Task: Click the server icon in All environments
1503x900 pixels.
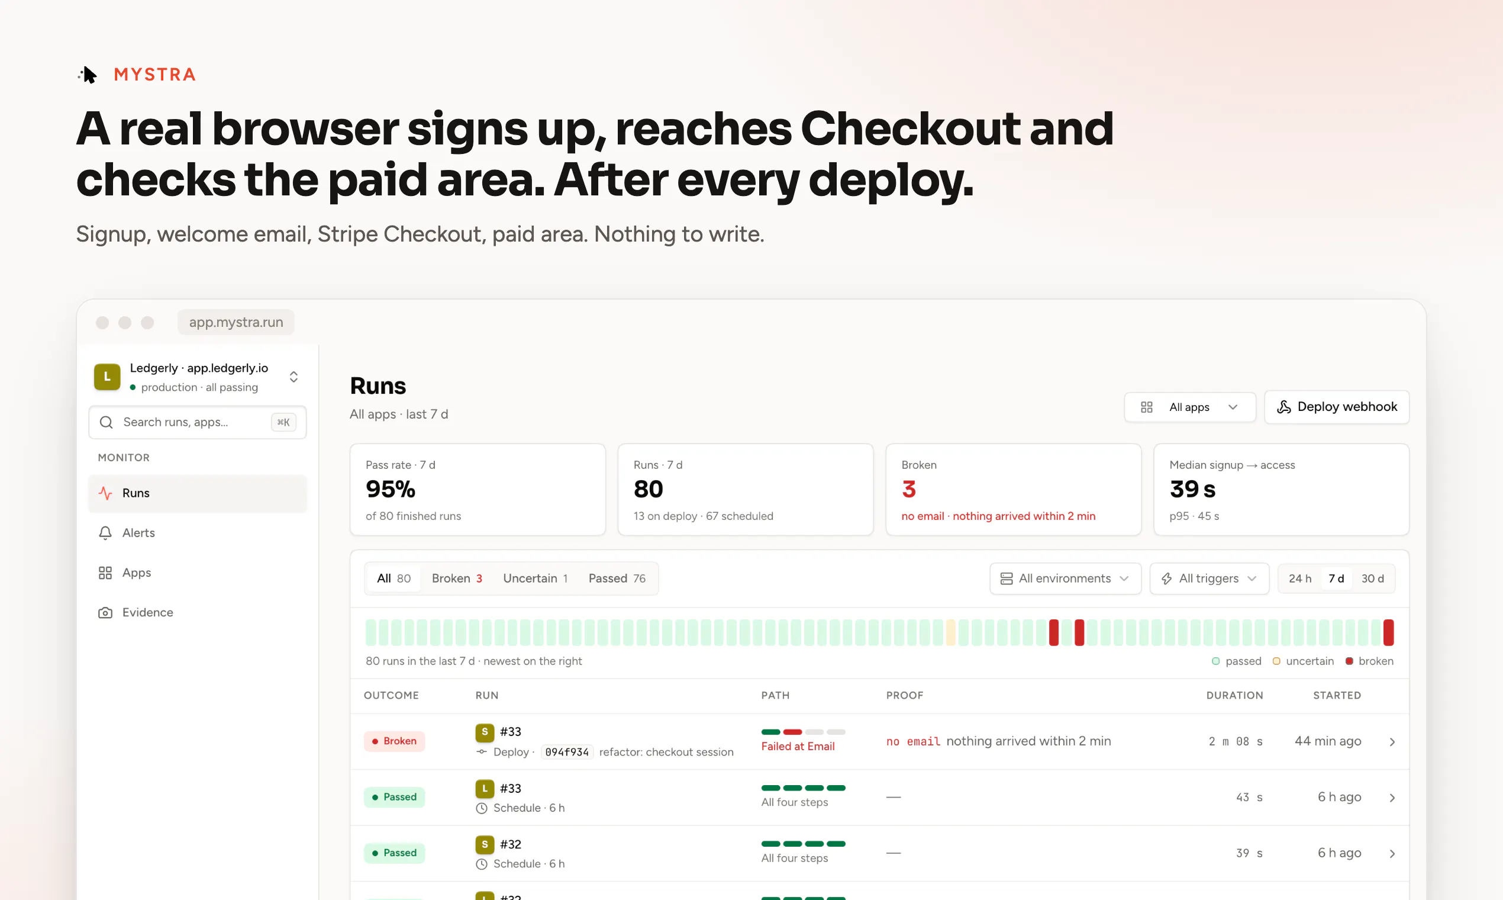Action: pos(1007,578)
